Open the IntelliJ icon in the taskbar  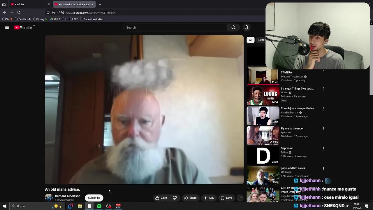click(x=70, y=206)
